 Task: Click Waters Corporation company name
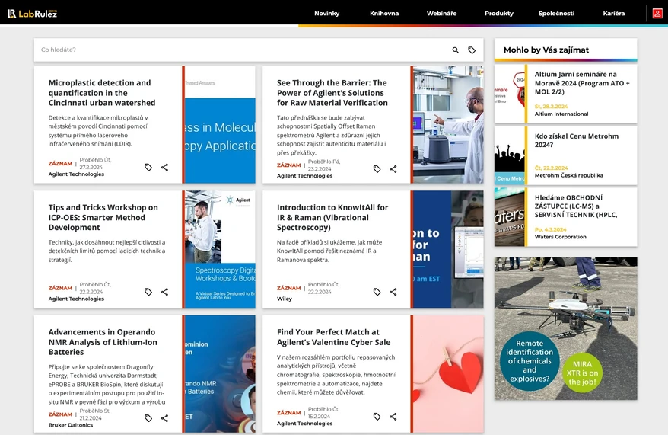point(560,237)
